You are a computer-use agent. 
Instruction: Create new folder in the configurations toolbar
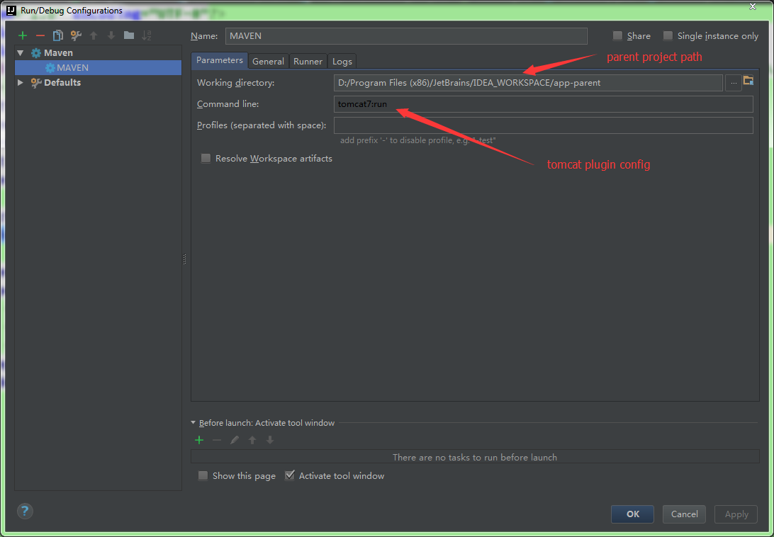point(129,35)
